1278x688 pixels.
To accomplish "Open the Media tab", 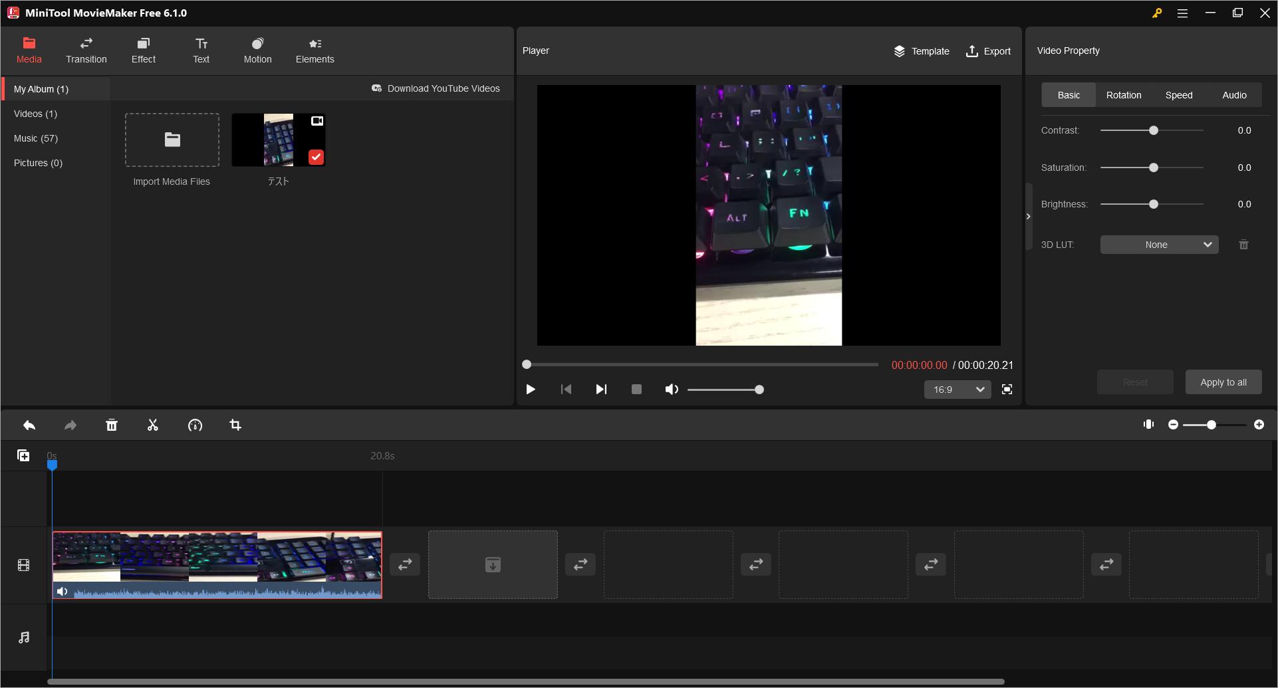I will [x=29, y=51].
